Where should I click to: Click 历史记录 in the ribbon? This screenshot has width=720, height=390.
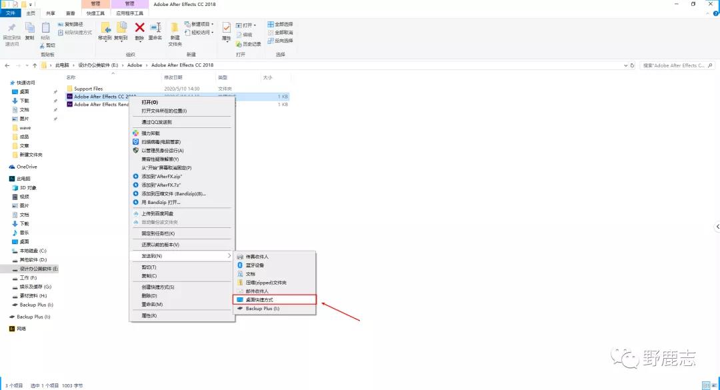249,44
